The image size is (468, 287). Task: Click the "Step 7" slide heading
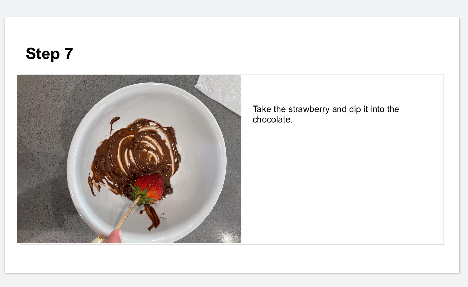49,54
